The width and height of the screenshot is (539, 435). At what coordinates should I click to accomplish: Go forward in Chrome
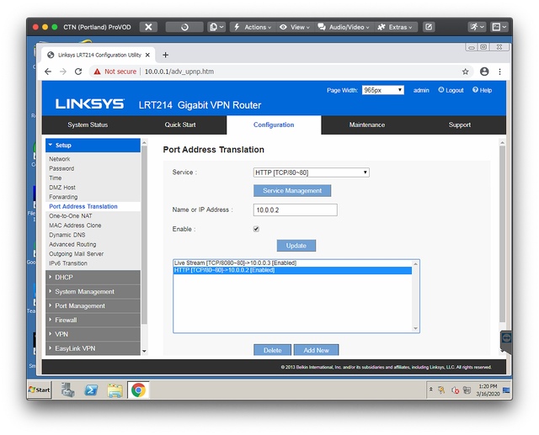(63, 72)
